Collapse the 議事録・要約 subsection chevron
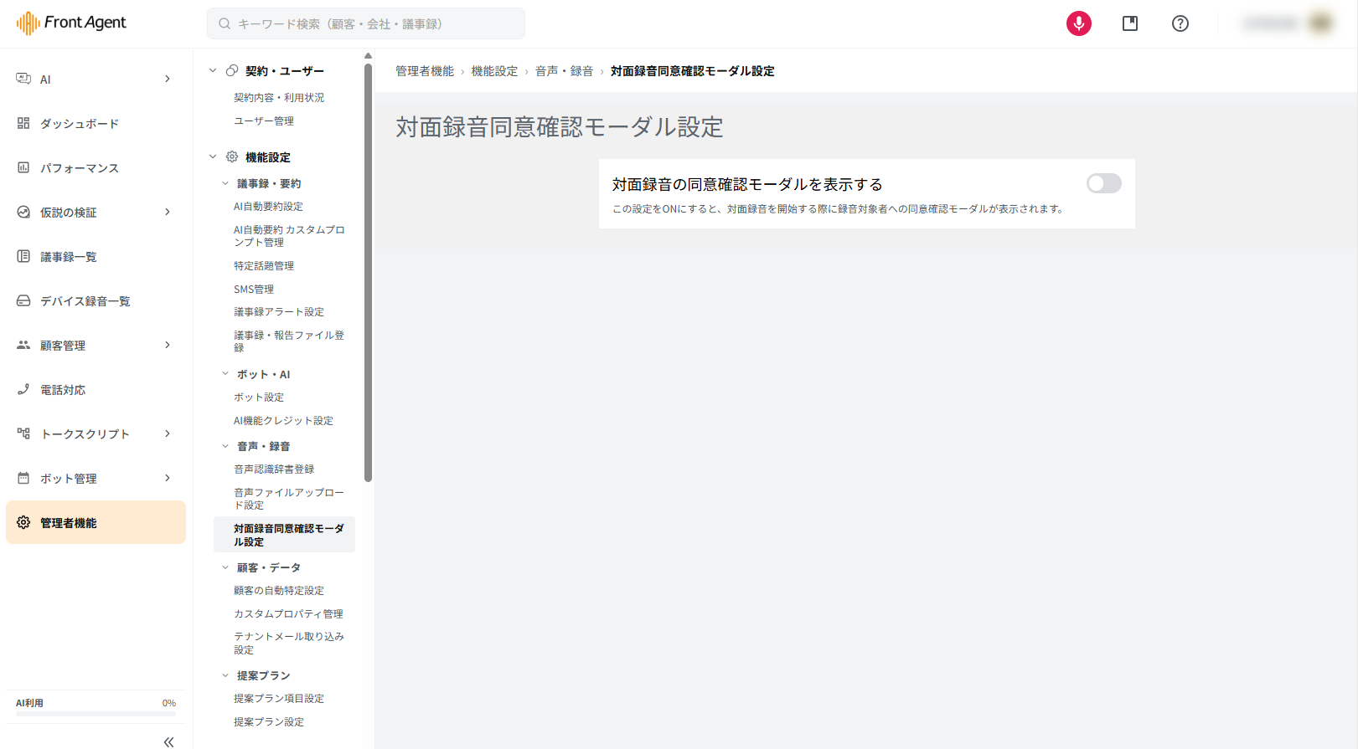The width and height of the screenshot is (1358, 749). pyautogui.click(x=225, y=183)
